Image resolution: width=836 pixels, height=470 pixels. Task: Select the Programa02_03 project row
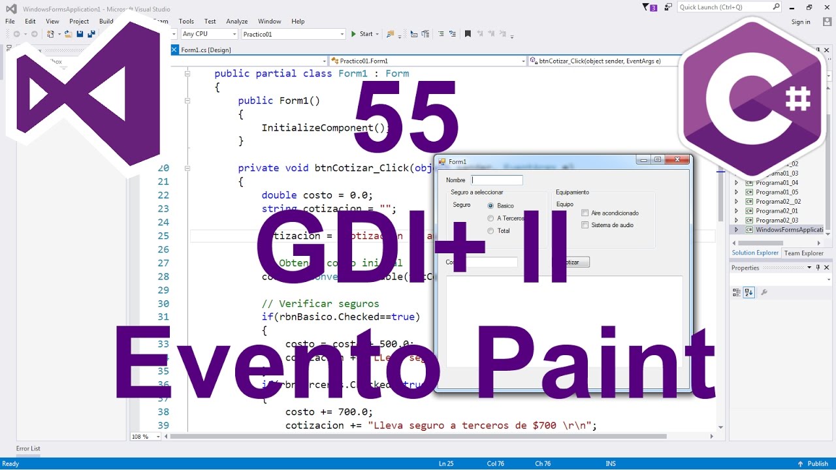click(x=777, y=220)
